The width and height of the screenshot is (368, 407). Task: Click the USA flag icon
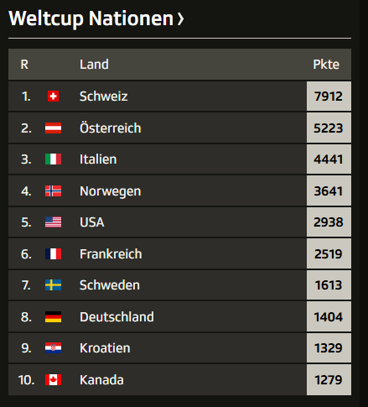click(x=53, y=222)
